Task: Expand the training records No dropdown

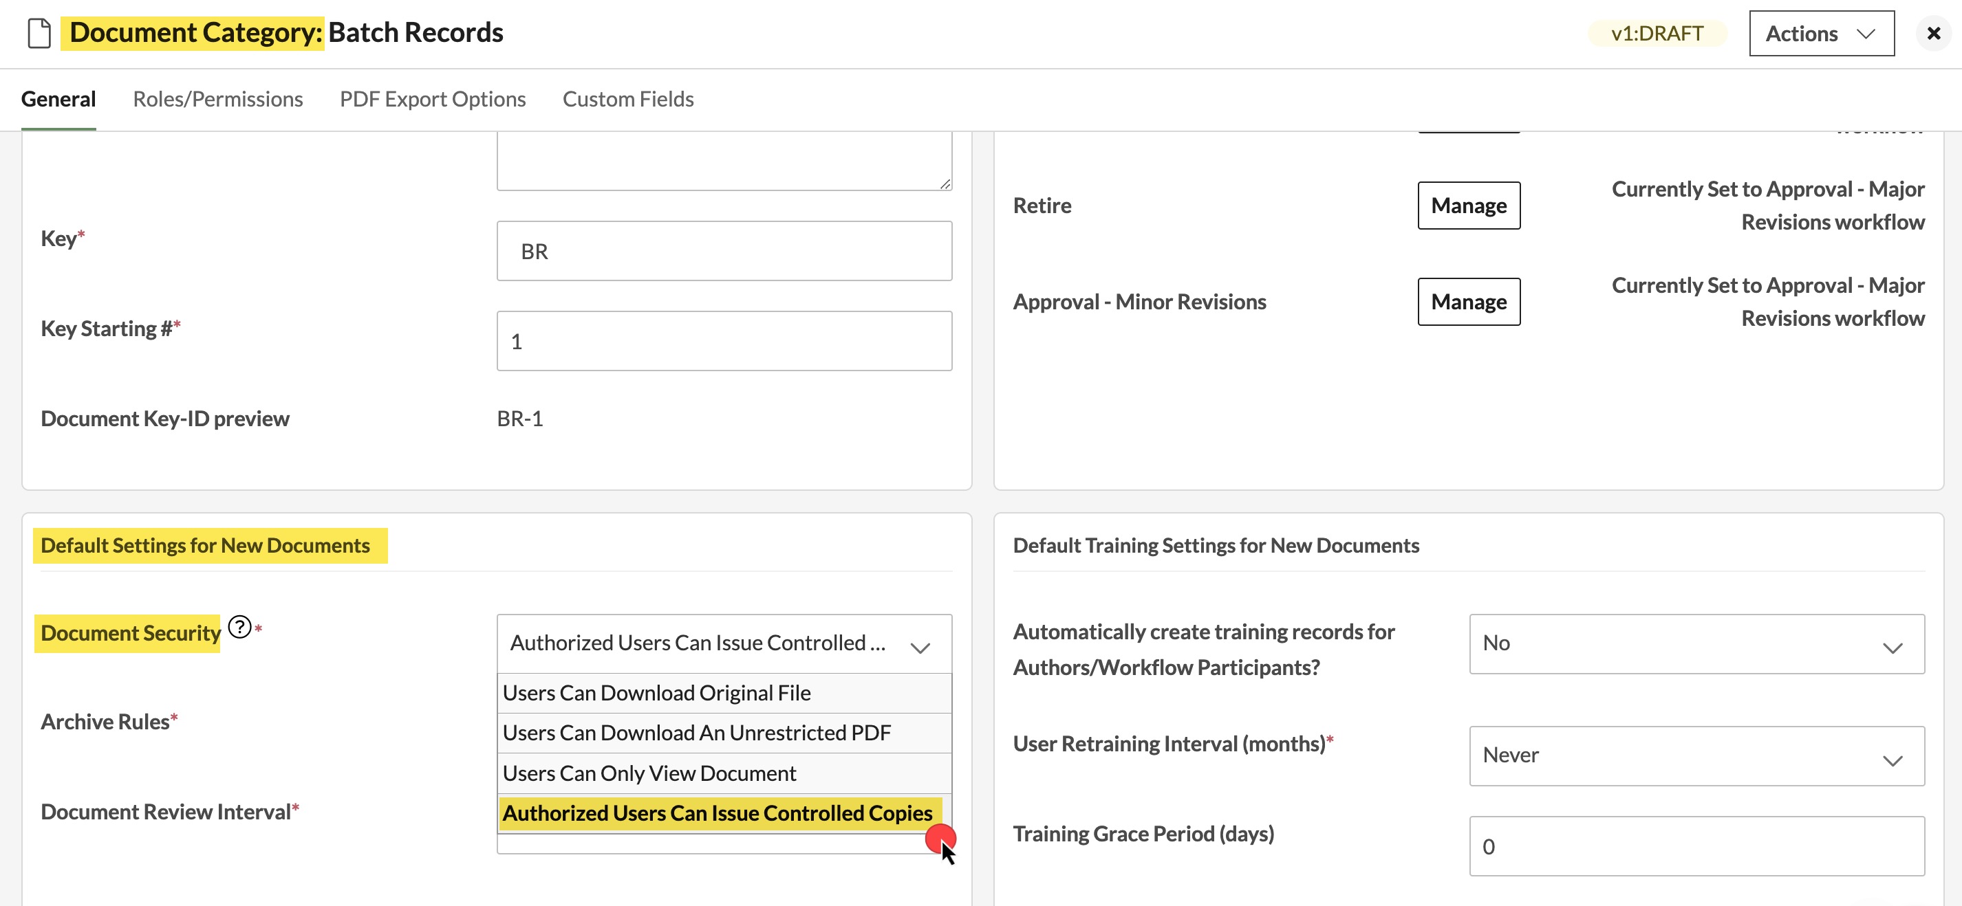Action: click(1696, 643)
